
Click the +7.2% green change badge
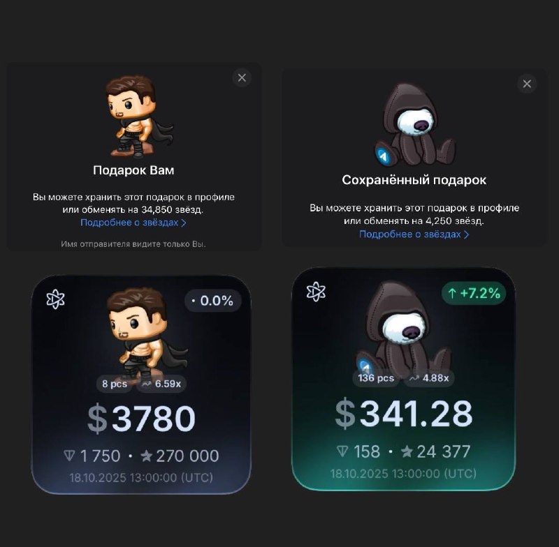point(474,293)
